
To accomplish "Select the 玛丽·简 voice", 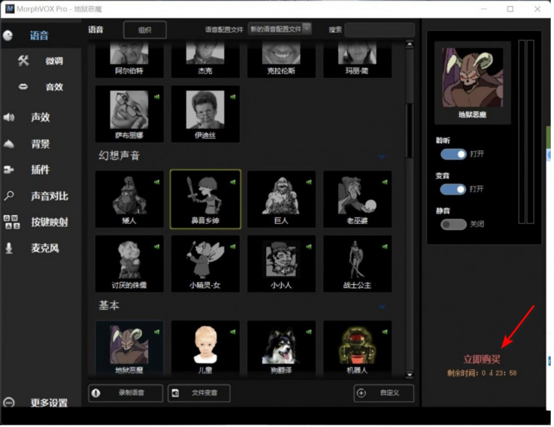I will point(357,60).
